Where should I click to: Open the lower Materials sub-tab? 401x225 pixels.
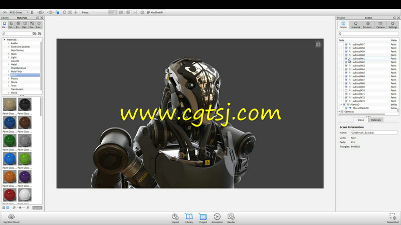point(375,120)
